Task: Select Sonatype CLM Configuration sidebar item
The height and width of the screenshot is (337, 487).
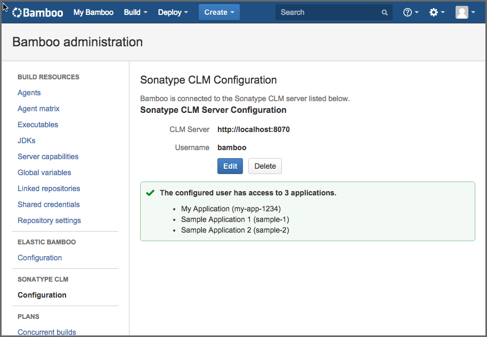Action: pyautogui.click(x=42, y=295)
